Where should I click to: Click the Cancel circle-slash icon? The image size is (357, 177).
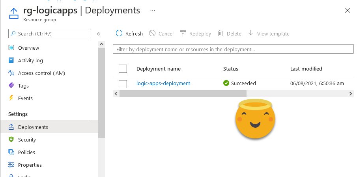pyautogui.click(x=152, y=34)
